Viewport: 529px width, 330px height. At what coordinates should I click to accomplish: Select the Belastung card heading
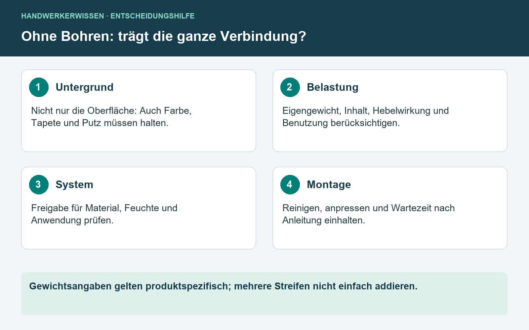(333, 87)
